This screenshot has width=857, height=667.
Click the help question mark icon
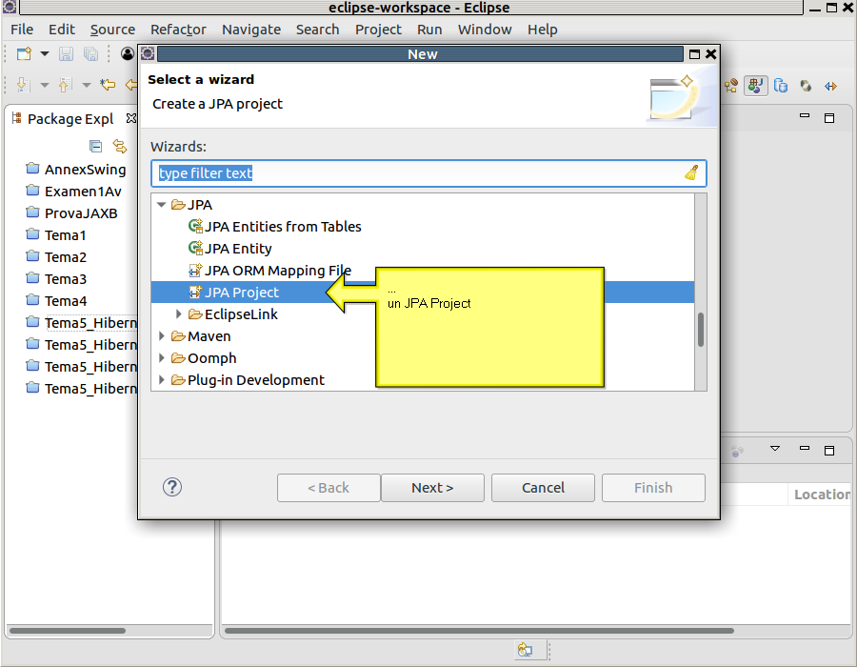(172, 487)
